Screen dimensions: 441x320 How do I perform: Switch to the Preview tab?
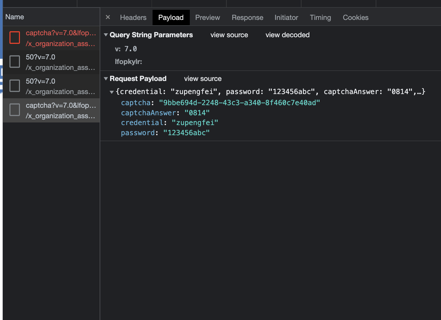[207, 18]
